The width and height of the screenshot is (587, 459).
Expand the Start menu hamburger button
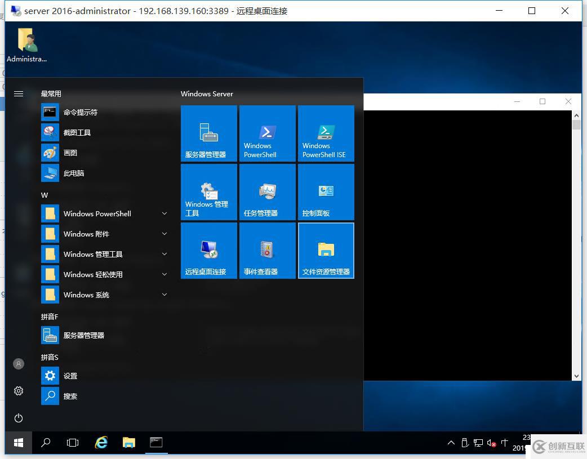point(19,93)
